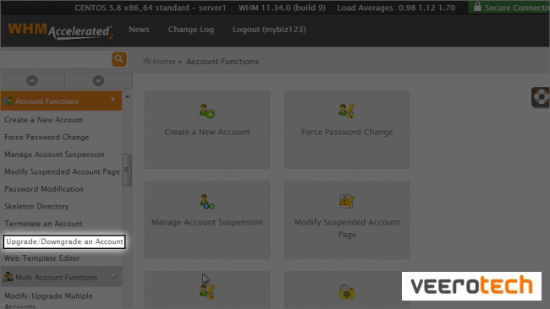Click the Multi Account Functions sidebar icon
550x309 pixels.
[x=8, y=277]
